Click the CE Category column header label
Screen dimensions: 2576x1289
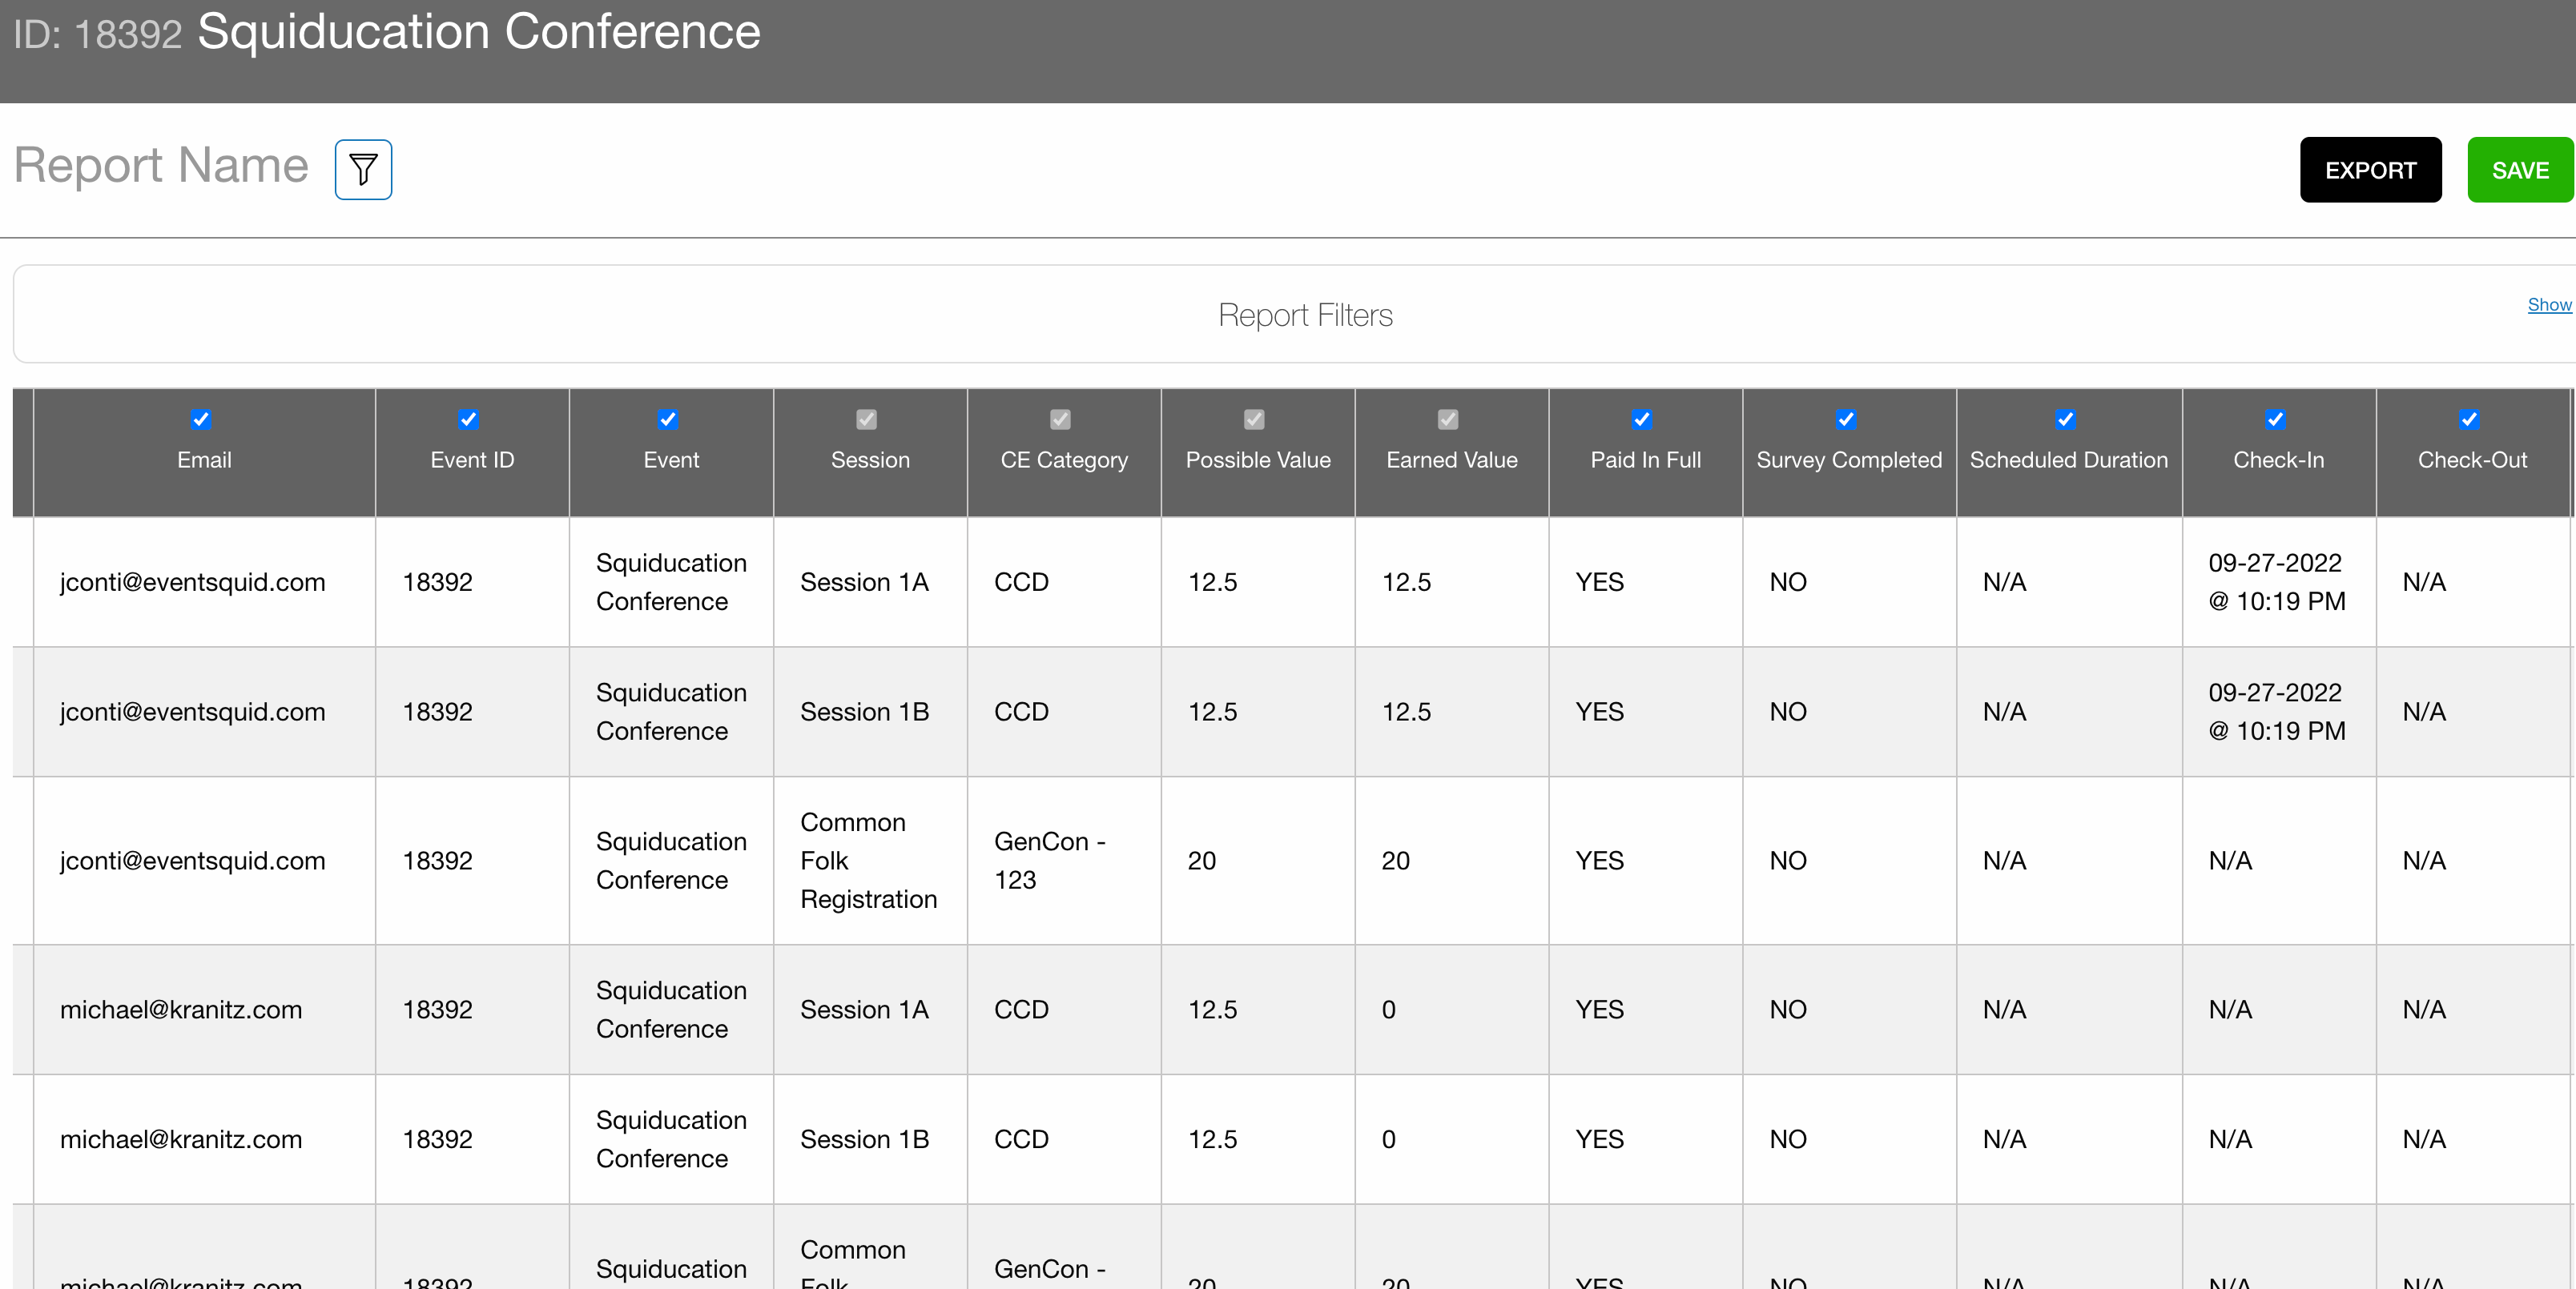click(1064, 460)
